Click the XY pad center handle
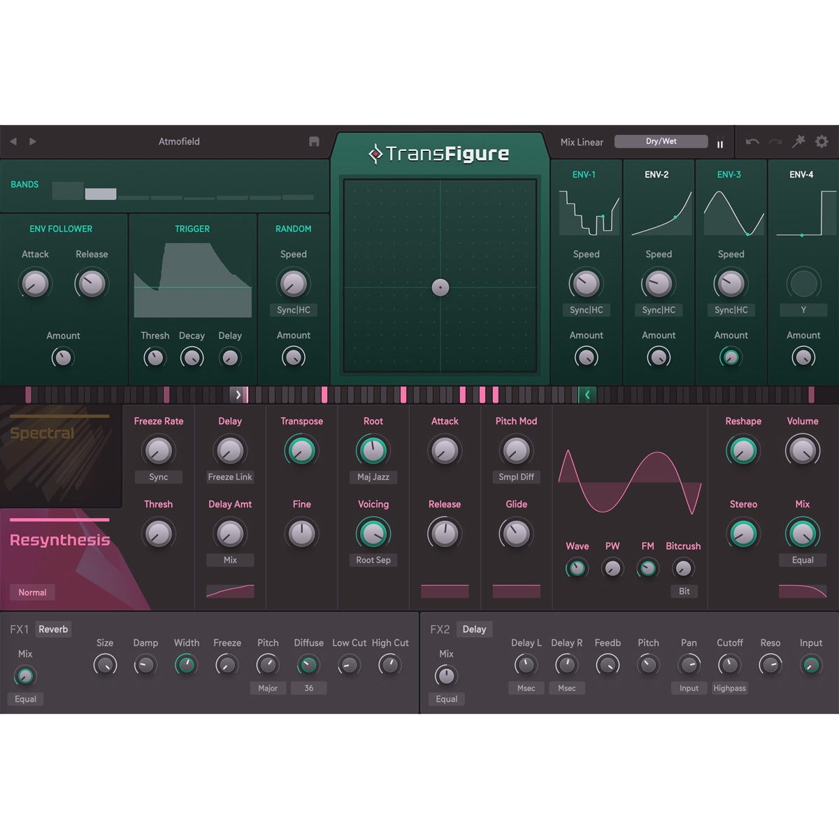Viewport: 839px width, 839px height. pos(440,287)
